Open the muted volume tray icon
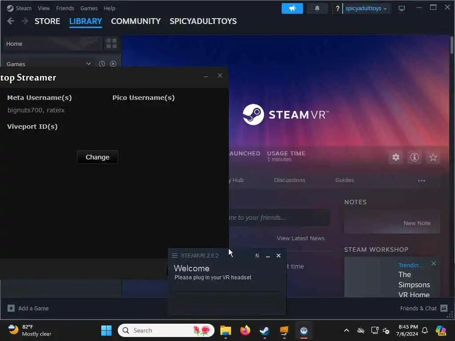The width and height of the screenshot is (455, 341). (x=386, y=330)
